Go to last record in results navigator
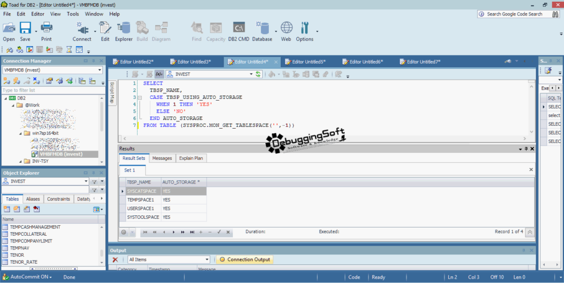 tap(192, 232)
